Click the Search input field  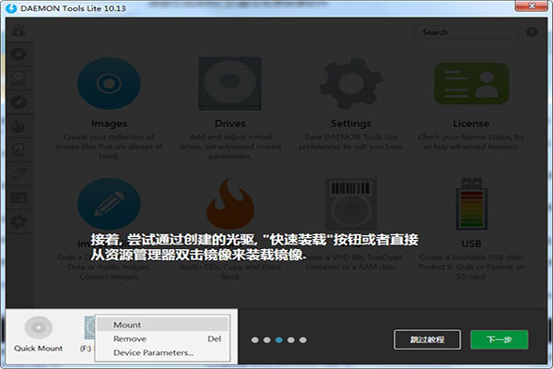(464, 32)
